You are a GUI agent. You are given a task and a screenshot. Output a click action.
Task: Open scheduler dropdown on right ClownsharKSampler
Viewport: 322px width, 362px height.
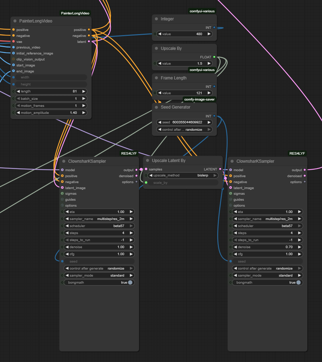click(x=267, y=226)
